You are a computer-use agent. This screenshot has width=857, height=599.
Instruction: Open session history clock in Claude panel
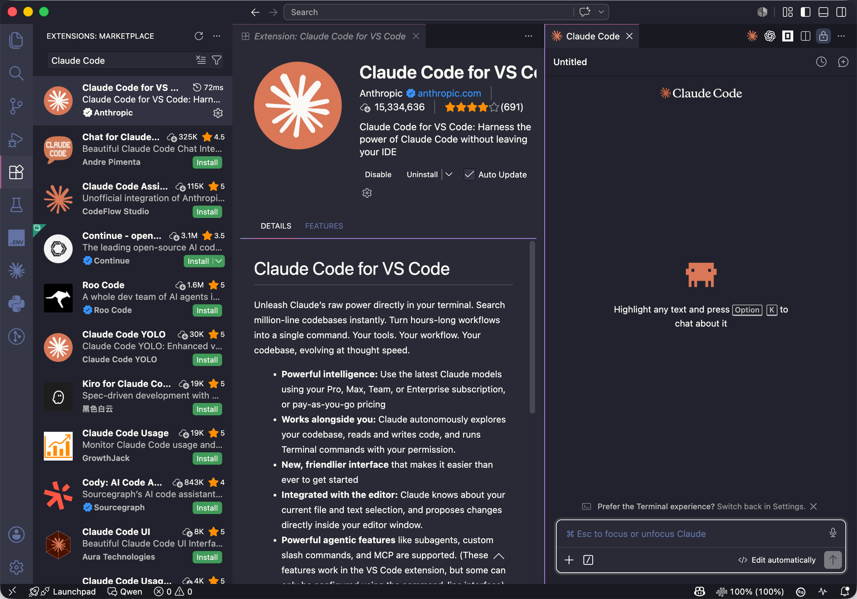pos(821,62)
